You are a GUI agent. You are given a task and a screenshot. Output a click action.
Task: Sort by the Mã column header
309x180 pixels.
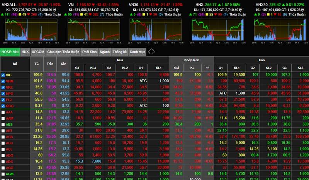(x=15, y=64)
